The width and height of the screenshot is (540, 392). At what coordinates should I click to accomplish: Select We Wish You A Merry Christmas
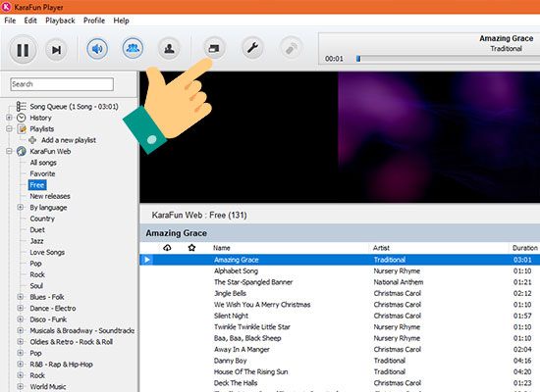pos(340,305)
